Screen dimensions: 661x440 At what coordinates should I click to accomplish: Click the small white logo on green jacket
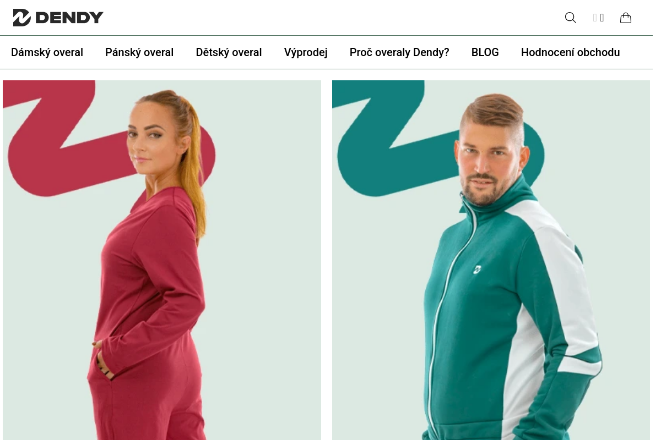coord(477,269)
